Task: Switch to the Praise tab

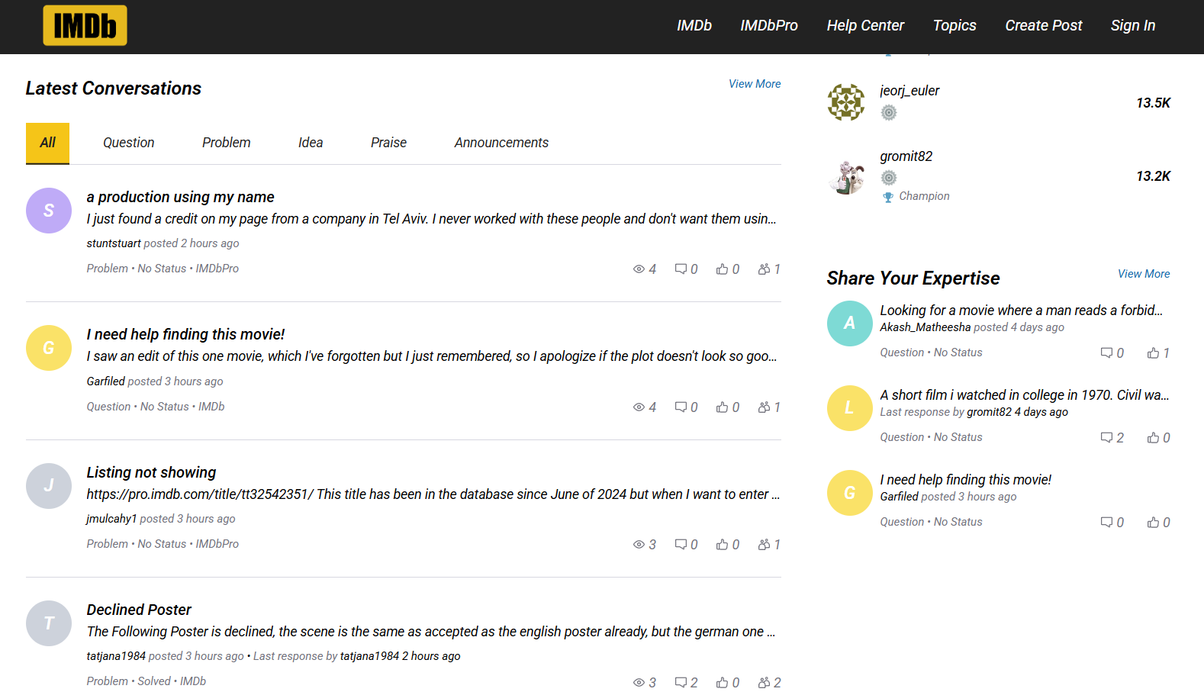Action: click(x=388, y=143)
